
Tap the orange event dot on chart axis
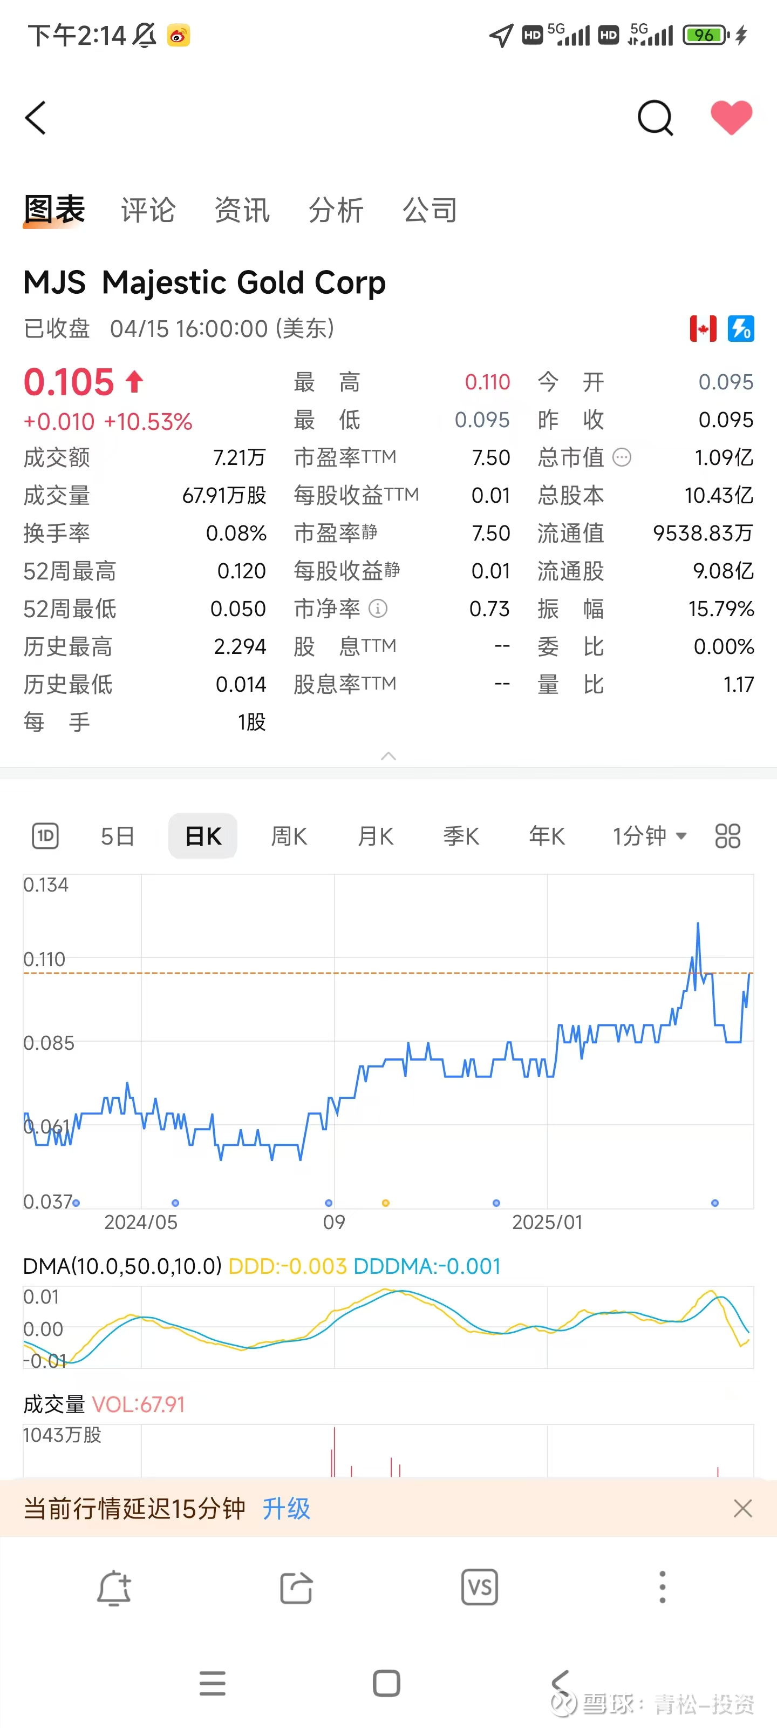(385, 1203)
